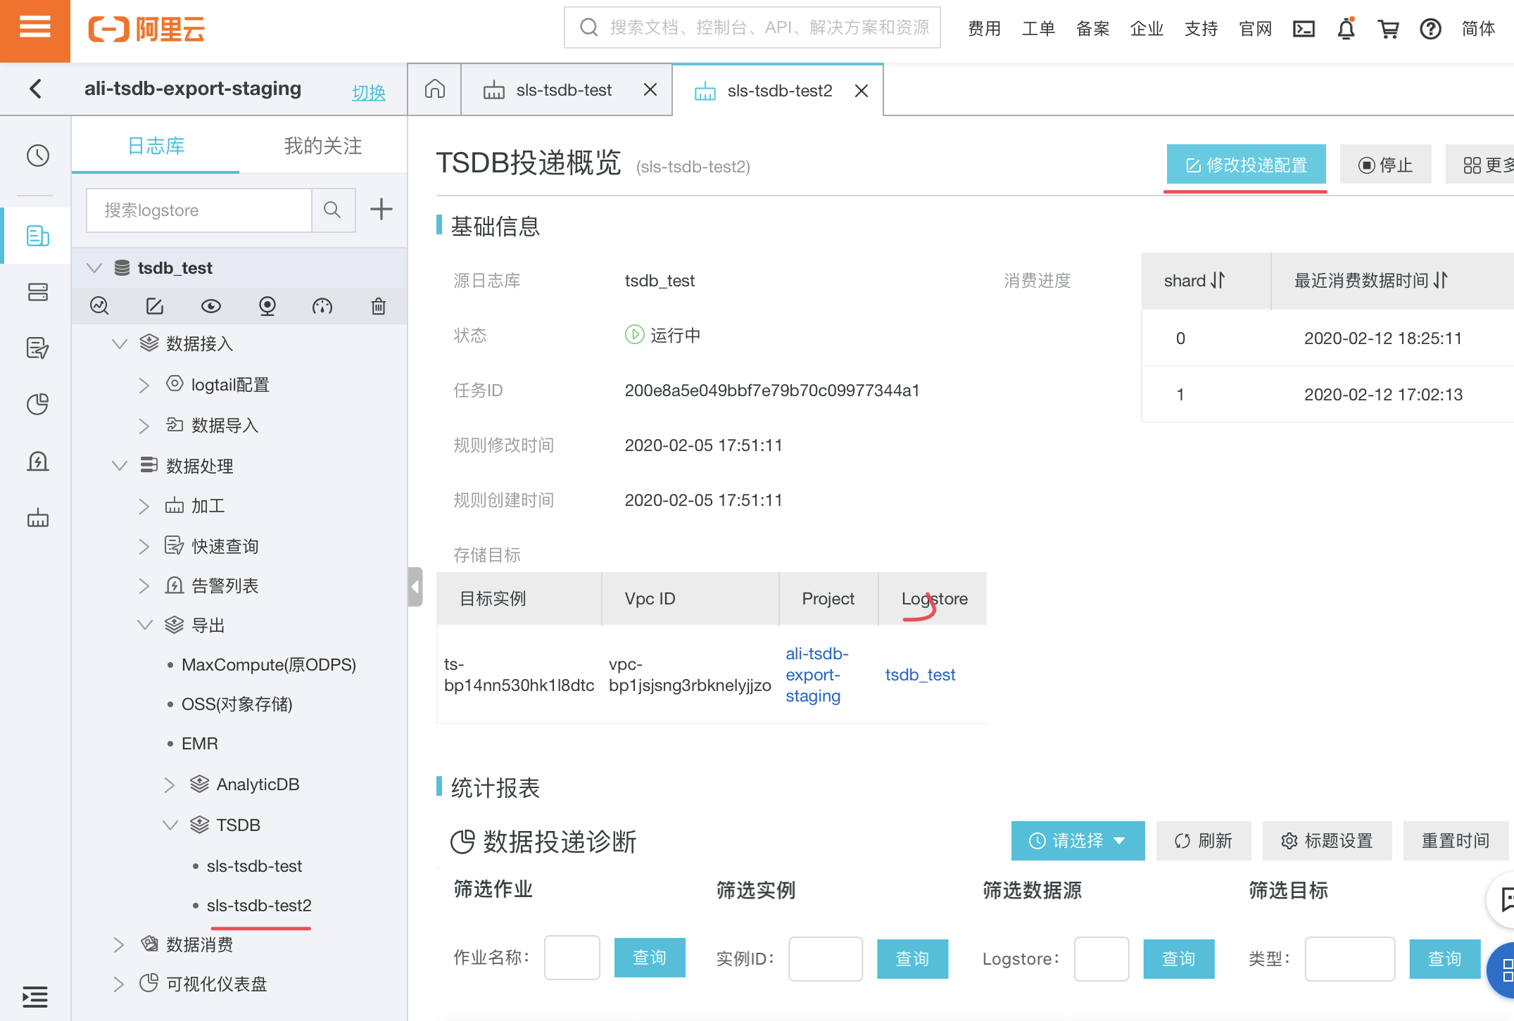This screenshot has width=1514, height=1021.
Task: Focus the top global search box
Action: click(752, 27)
